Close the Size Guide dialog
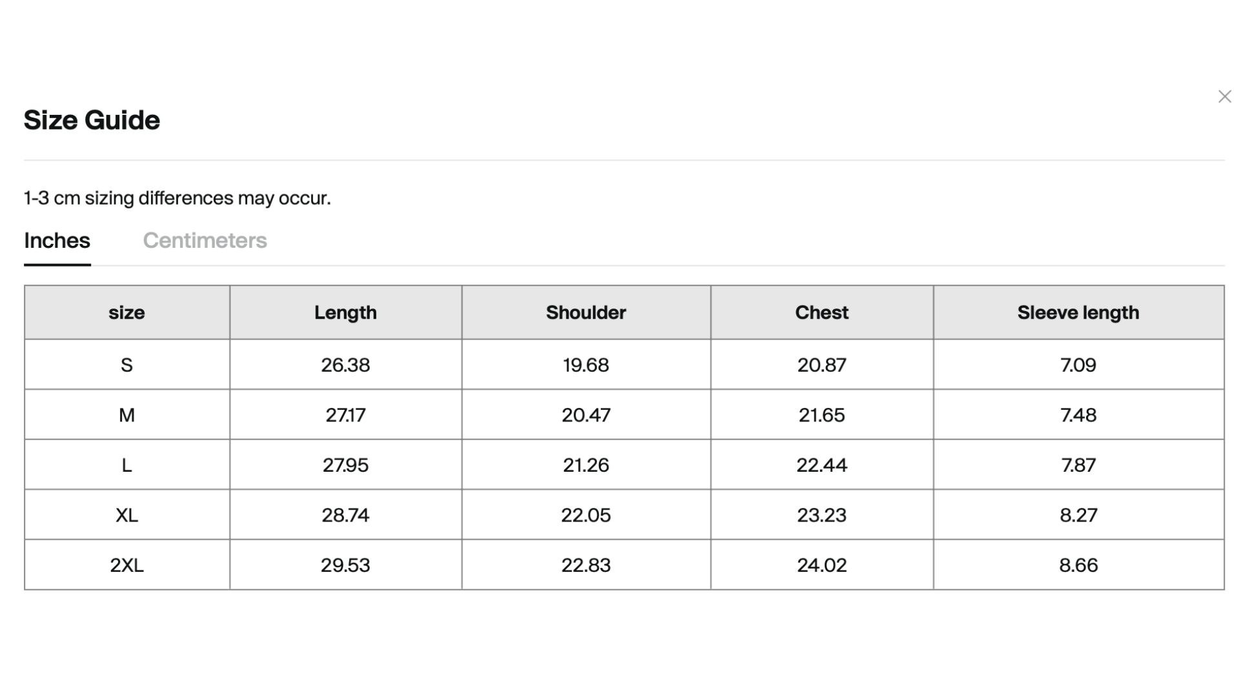1239x697 pixels. [x=1224, y=97]
